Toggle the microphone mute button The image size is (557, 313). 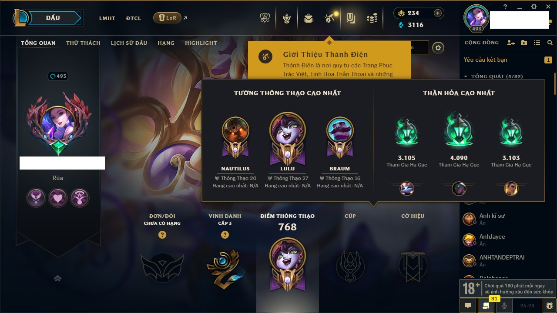(x=504, y=306)
